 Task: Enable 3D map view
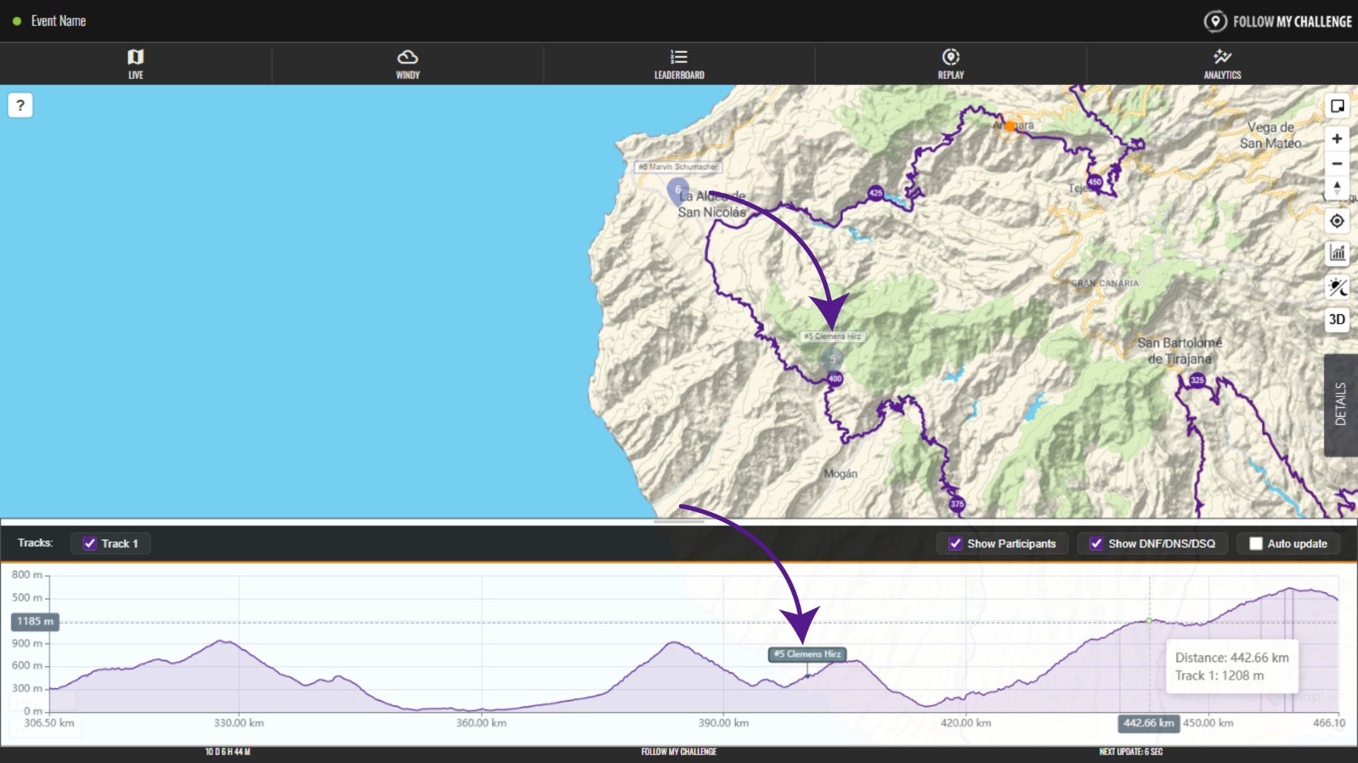[1337, 319]
